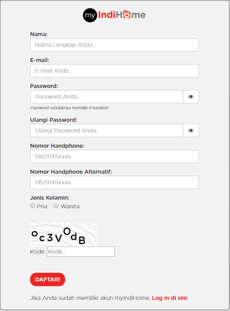This screenshot has width=230, height=311.
Task: Select the Pria radio button
Action: coord(32,206)
